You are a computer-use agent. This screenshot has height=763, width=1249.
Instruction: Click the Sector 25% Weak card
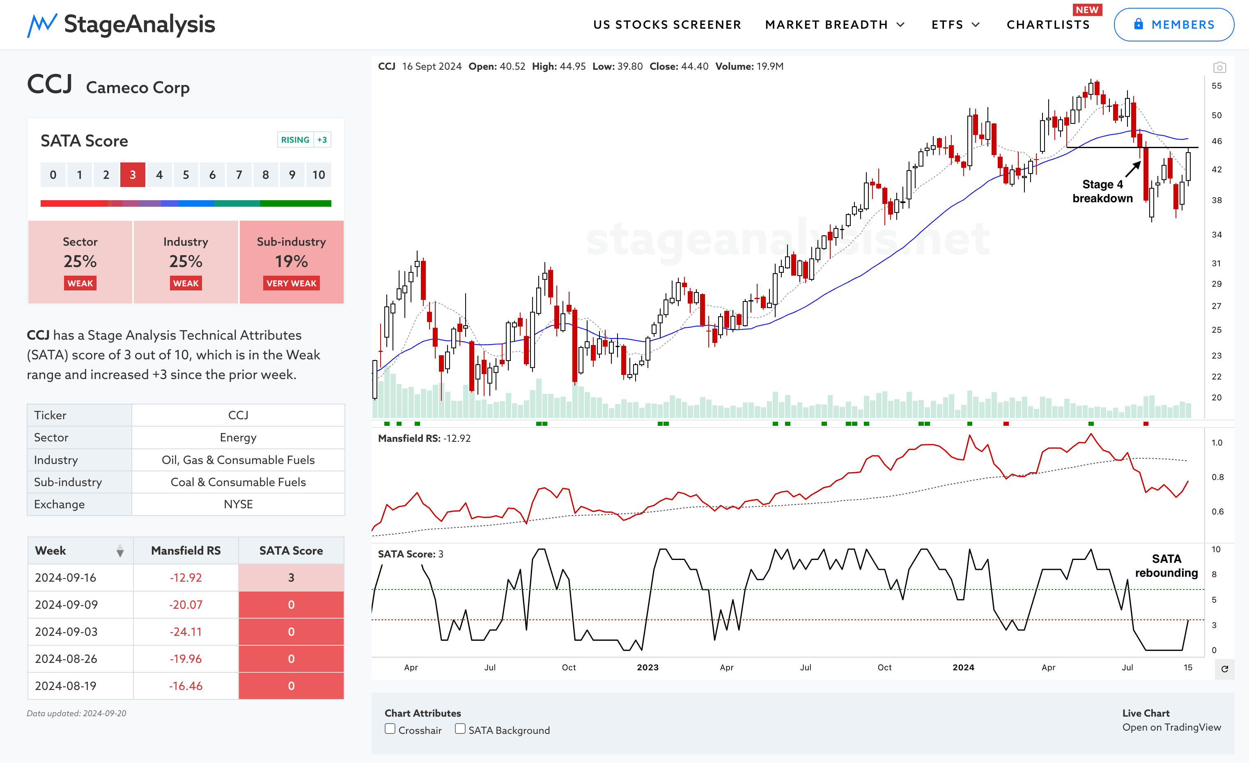point(80,262)
